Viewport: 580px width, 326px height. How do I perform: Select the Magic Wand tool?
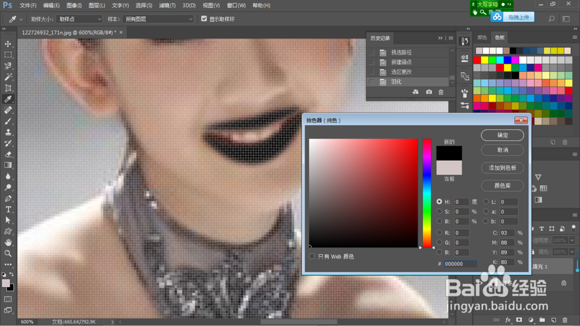tap(8, 77)
